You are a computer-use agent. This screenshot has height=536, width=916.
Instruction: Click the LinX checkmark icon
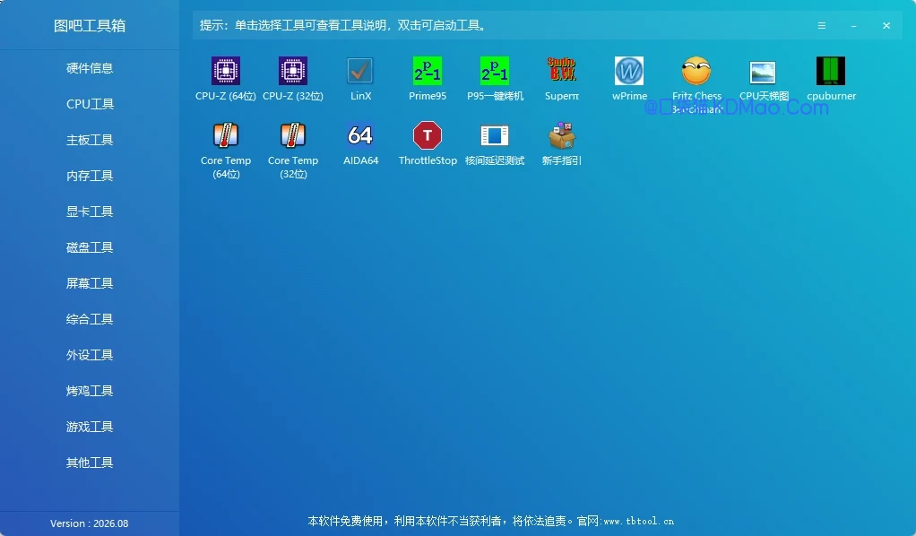(360, 72)
